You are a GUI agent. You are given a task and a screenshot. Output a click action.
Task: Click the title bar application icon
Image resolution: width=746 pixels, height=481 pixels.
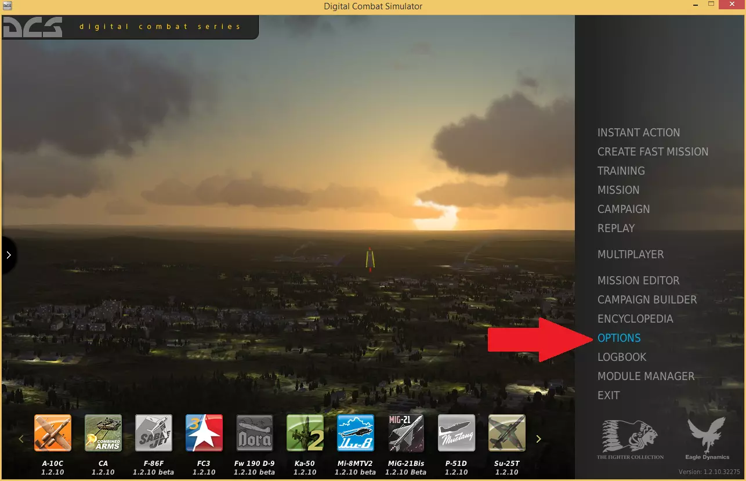(7, 6)
